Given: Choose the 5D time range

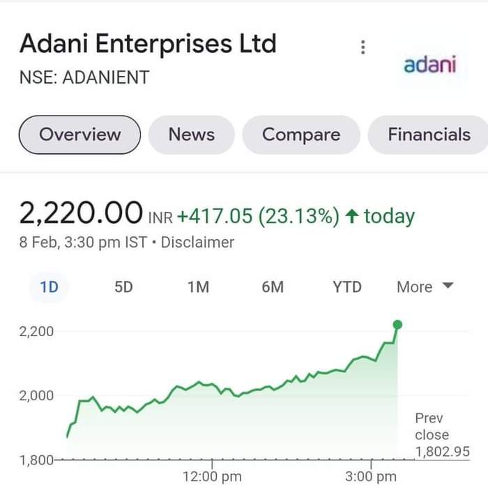Looking at the screenshot, I should 123,287.
